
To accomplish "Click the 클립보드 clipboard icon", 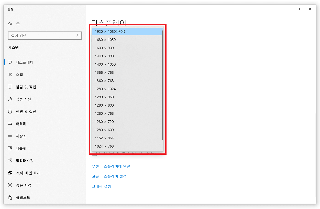I will coord(10,197).
